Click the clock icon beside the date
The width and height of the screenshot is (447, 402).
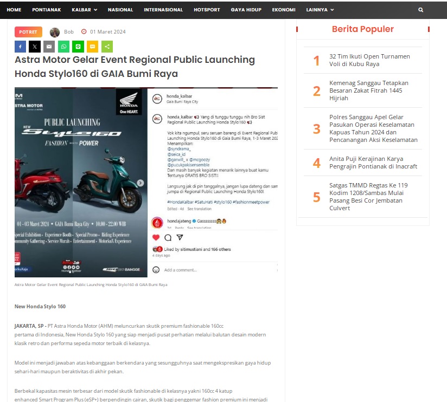point(84,31)
